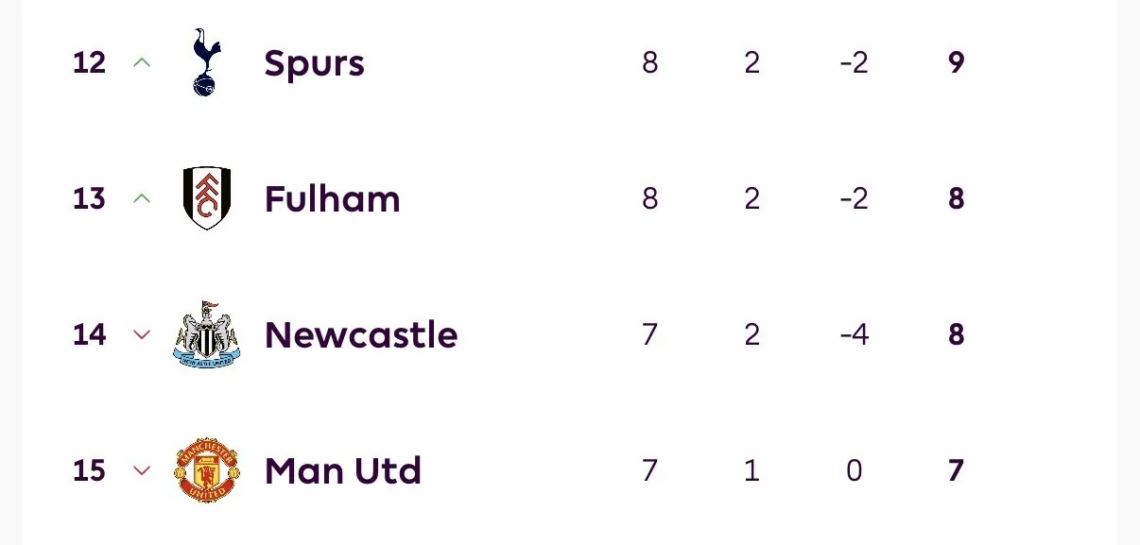The image size is (1140, 545).
Task: Click Man Utd's bold points total of 7
Action: click(x=956, y=470)
